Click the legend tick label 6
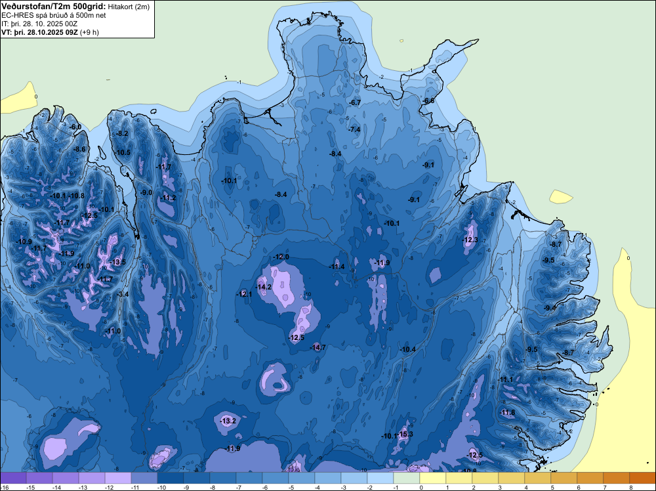656x491 pixels. (579, 487)
